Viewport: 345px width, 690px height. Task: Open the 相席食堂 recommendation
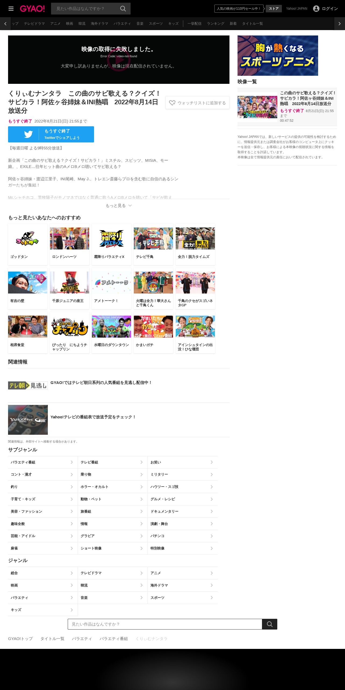click(28, 333)
